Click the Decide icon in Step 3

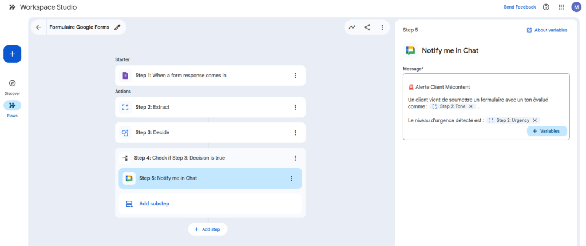125,133
